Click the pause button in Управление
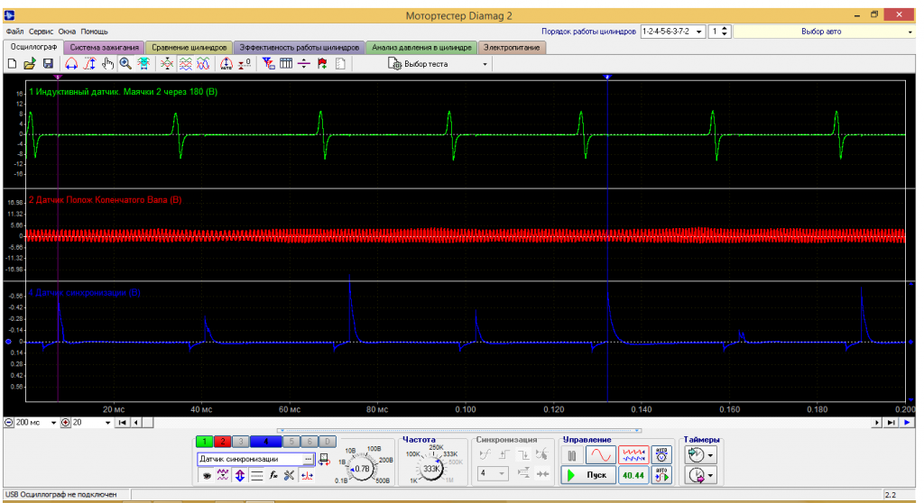This screenshot has width=924, height=503. pyautogui.click(x=571, y=455)
